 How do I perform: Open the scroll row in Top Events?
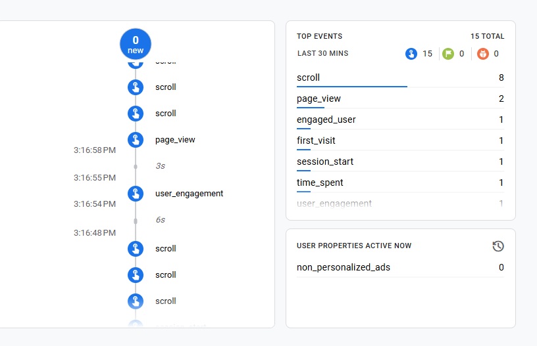(x=400, y=78)
